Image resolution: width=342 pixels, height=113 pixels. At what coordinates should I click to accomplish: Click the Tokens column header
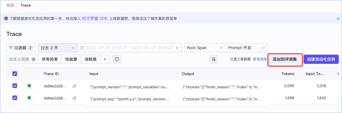288,74
